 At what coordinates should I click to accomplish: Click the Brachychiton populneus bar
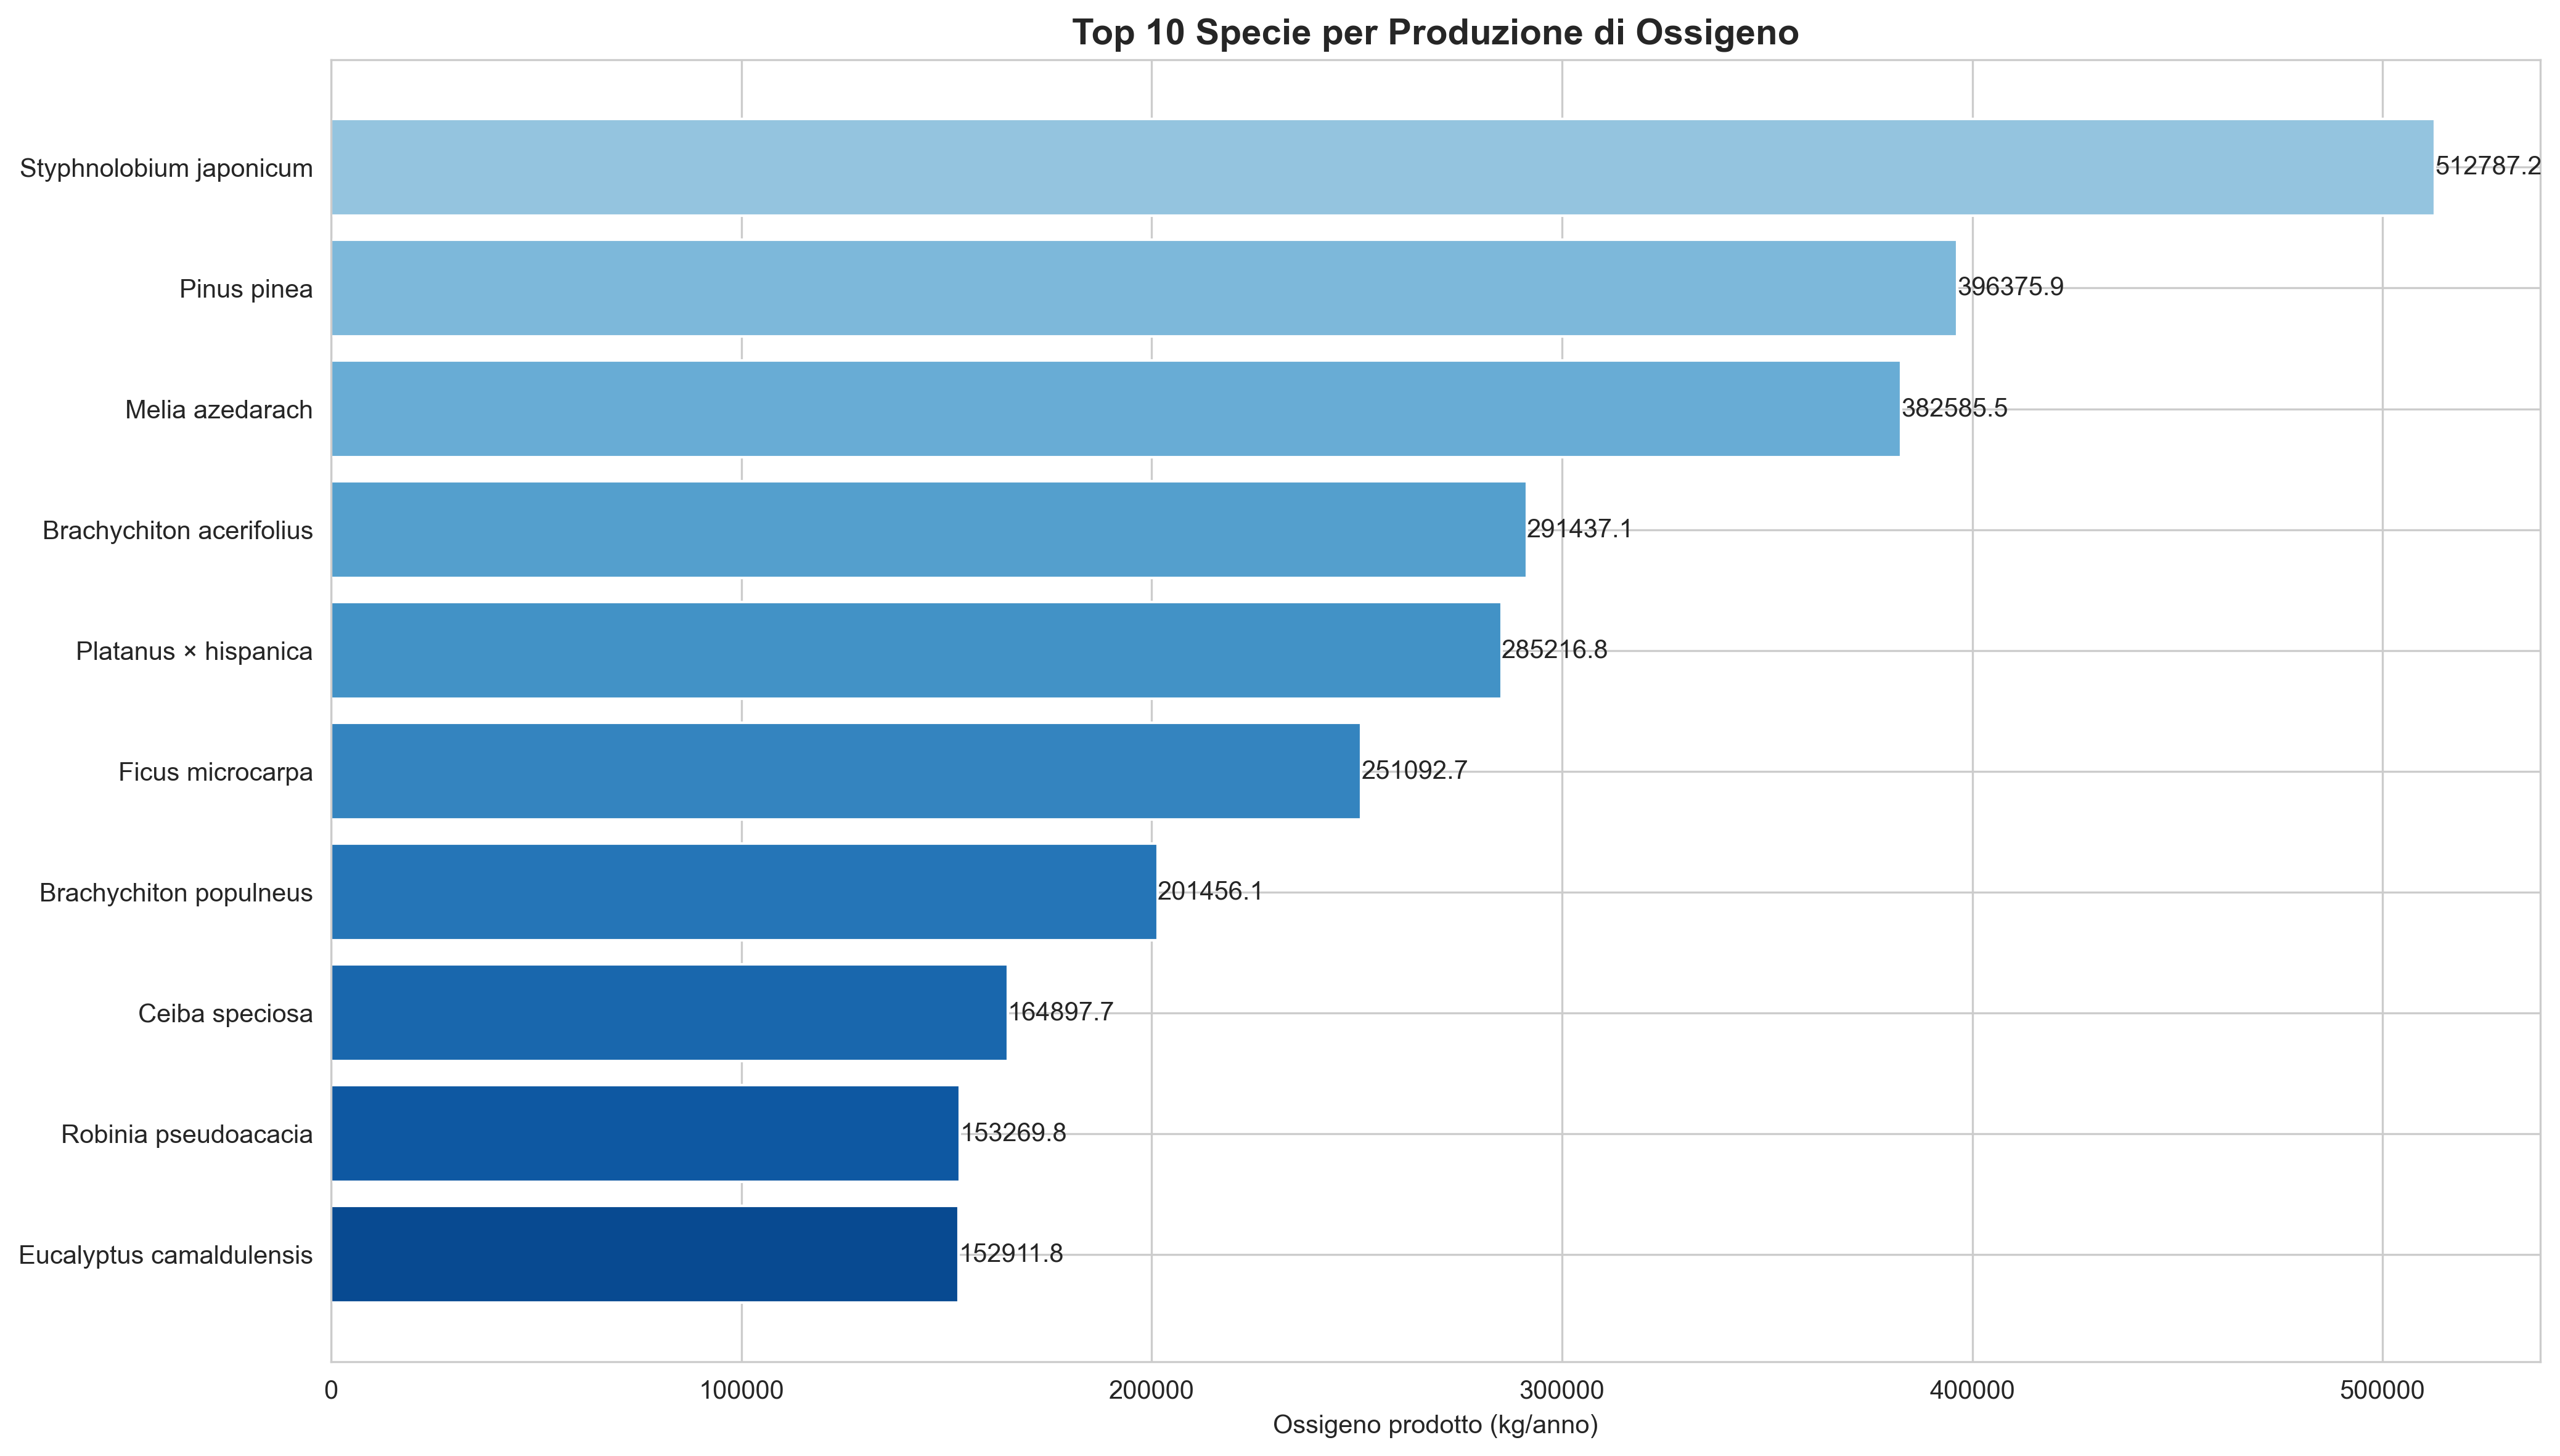(x=743, y=892)
